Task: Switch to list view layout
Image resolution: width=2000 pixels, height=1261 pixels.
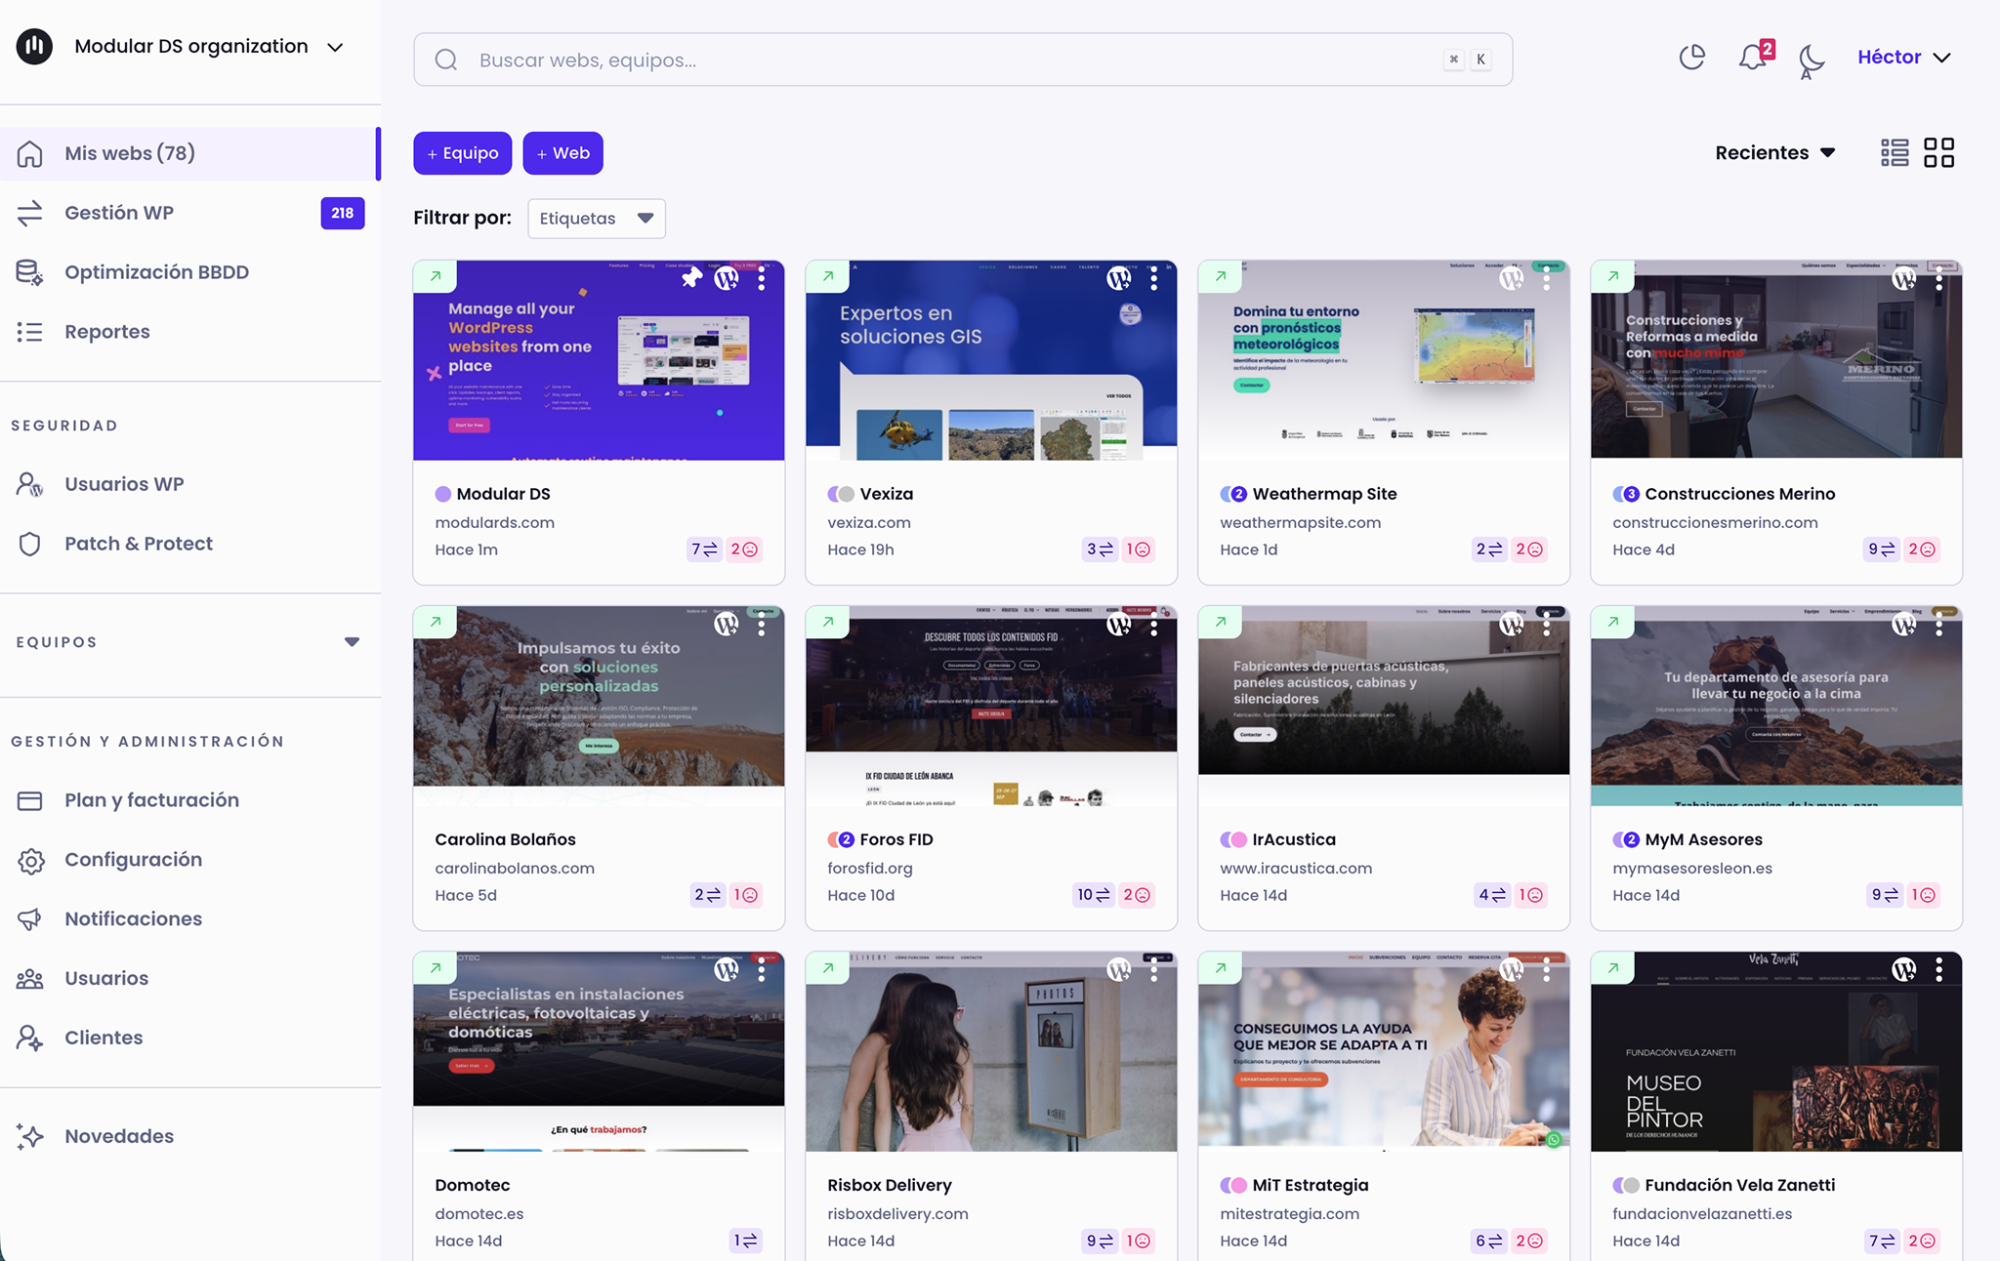Action: [x=1895, y=153]
